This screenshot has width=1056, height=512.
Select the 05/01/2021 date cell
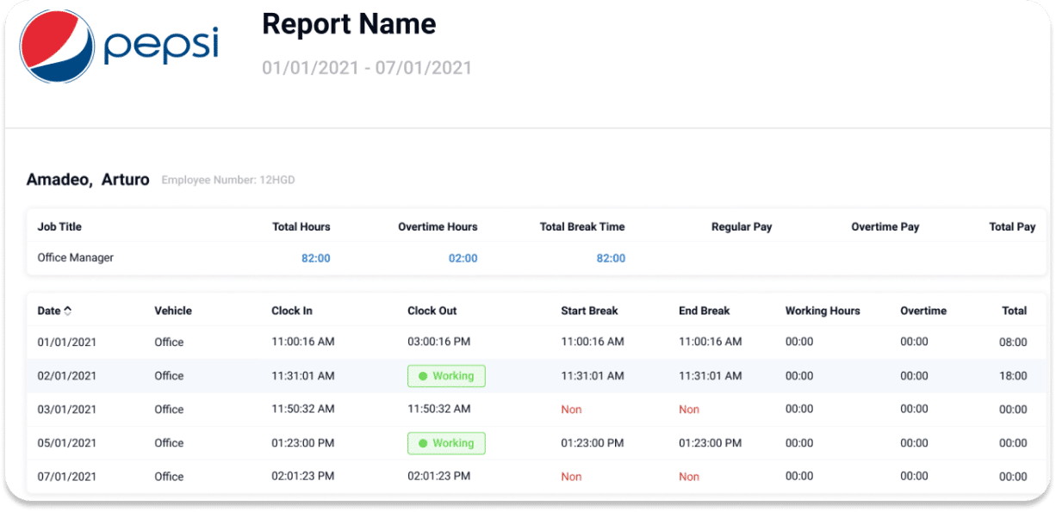click(x=67, y=443)
